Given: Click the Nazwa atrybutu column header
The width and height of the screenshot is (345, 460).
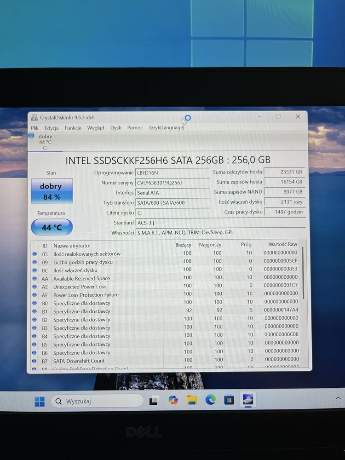Looking at the screenshot, I should [71, 246].
